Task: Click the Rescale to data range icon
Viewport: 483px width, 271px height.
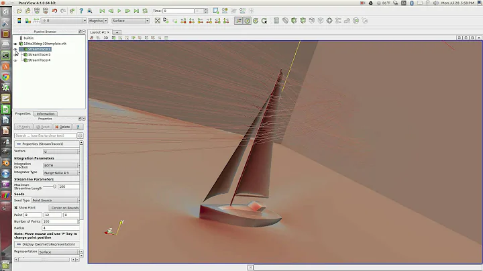Action: tap(36, 21)
